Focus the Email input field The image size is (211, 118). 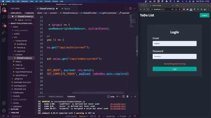click(174, 44)
